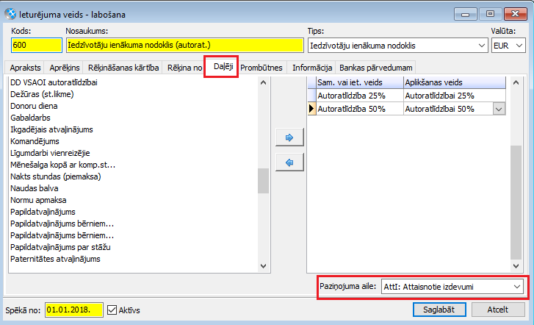Select Mēnešalga kopā ar komp.st... item
Screen dimensions: 534x325
tap(62, 165)
